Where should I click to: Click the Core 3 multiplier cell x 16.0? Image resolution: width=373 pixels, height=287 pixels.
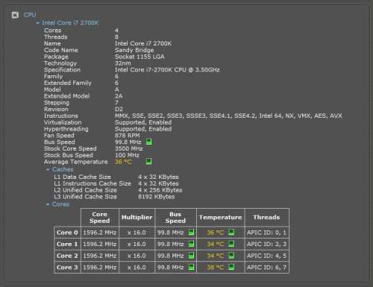pyautogui.click(x=137, y=268)
